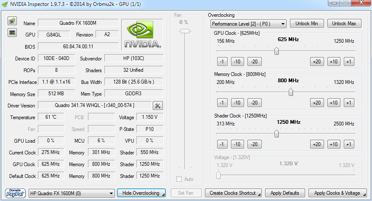Increase Memory Clock by 10 MHz
This screenshot has width=372, height=201.
(334, 103)
